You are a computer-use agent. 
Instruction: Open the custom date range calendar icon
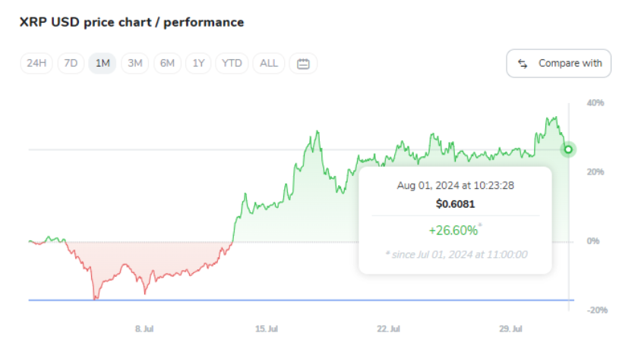[303, 64]
